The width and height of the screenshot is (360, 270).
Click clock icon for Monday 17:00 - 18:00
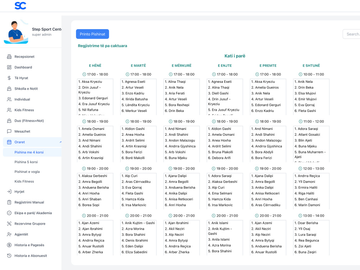point(84,75)
